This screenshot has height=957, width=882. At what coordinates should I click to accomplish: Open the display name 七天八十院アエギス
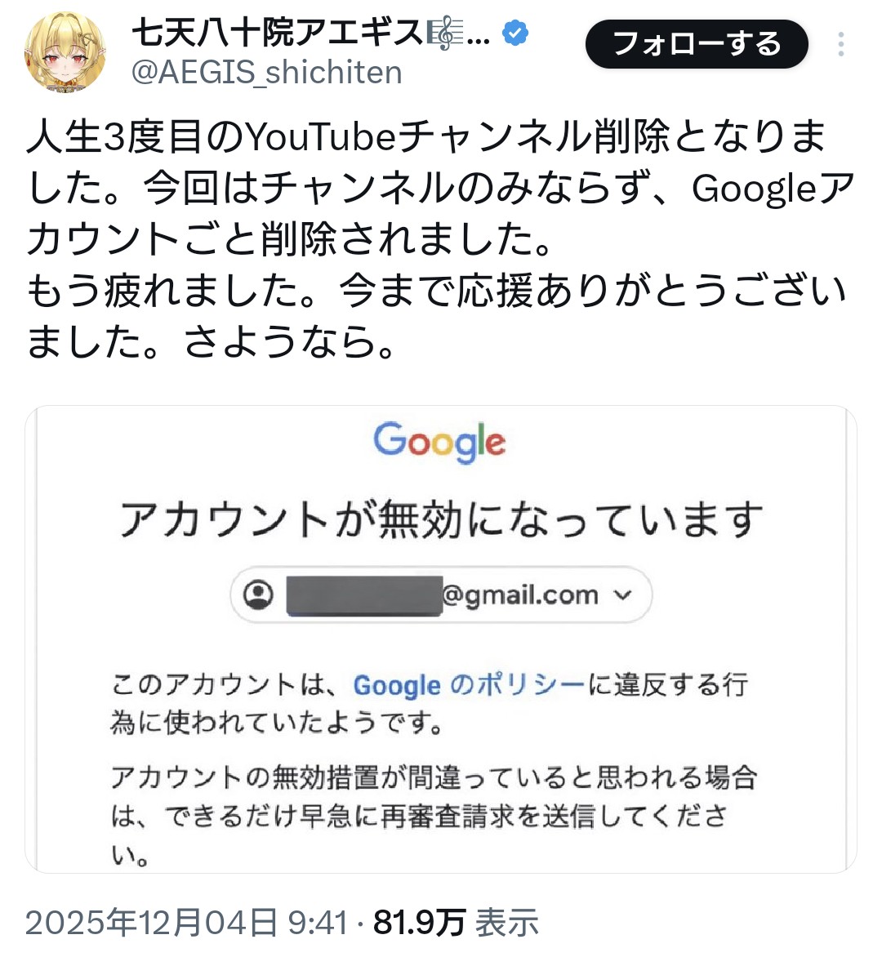278,34
